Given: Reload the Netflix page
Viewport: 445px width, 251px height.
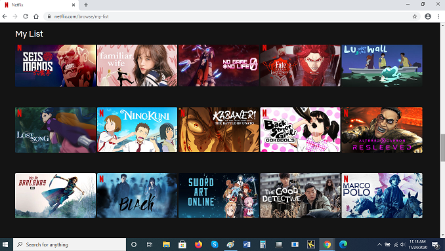Looking at the screenshot, I should click(26, 16).
